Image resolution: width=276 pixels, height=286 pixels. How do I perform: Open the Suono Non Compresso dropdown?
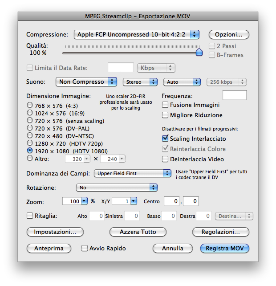[86, 82]
